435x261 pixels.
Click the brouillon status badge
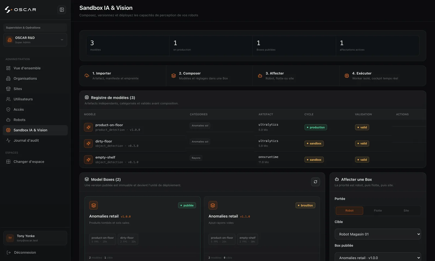(x=305, y=206)
